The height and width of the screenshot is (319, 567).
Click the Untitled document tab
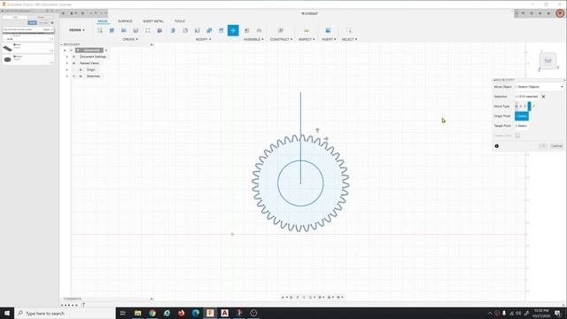click(309, 13)
